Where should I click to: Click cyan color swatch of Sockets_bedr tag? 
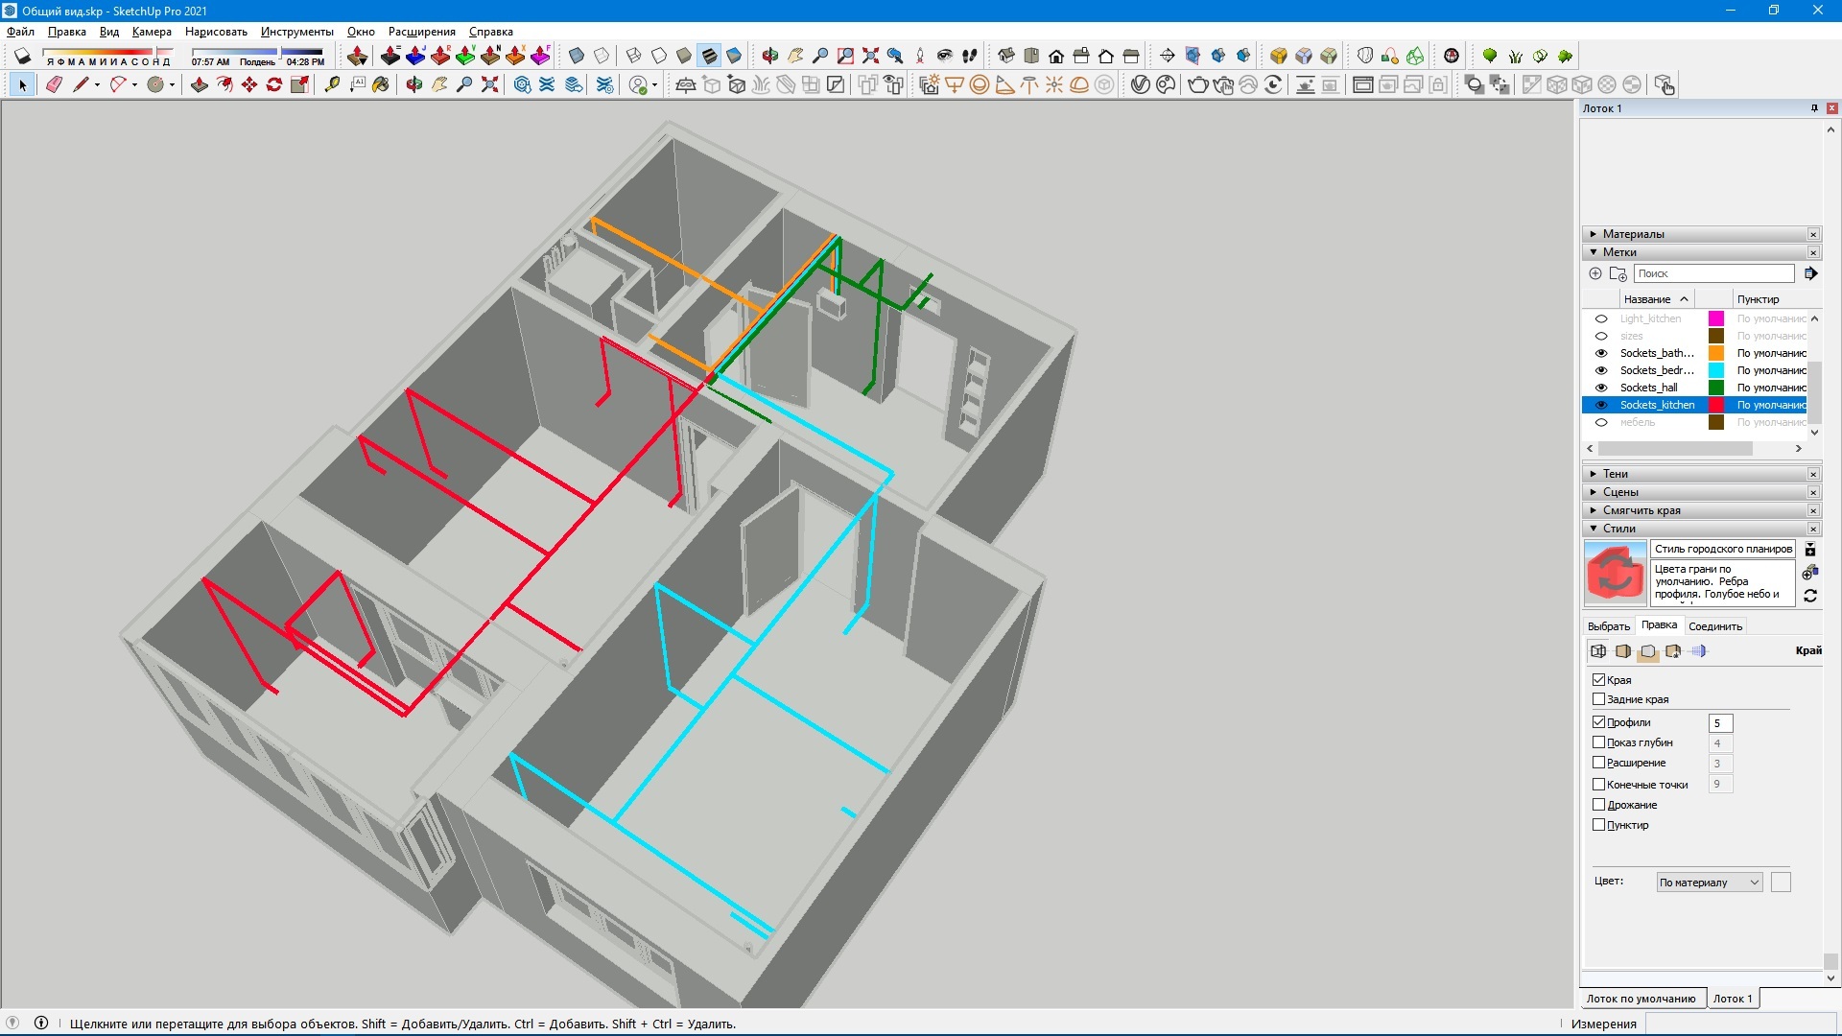pyautogui.click(x=1716, y=371)
